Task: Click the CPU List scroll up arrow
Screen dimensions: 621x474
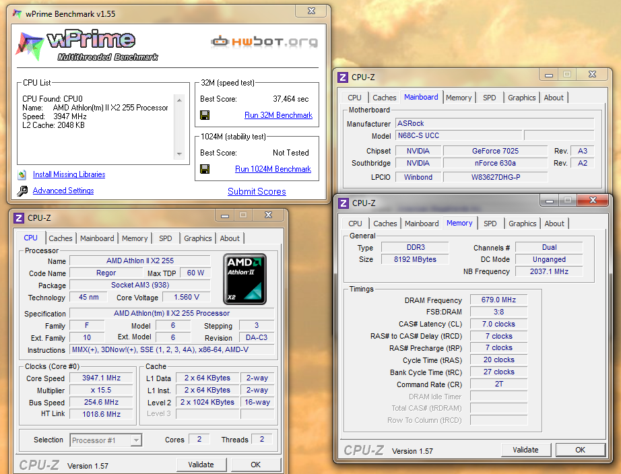Action: tap(179, 100)
